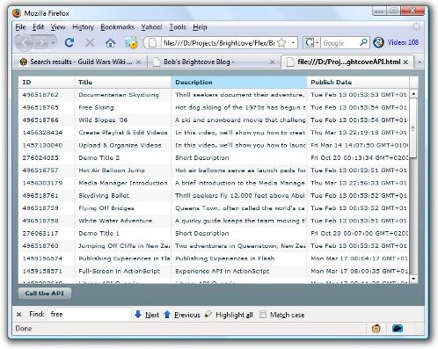Sort by the Publish Date column header
438x349 pixels.
(358, 83)
